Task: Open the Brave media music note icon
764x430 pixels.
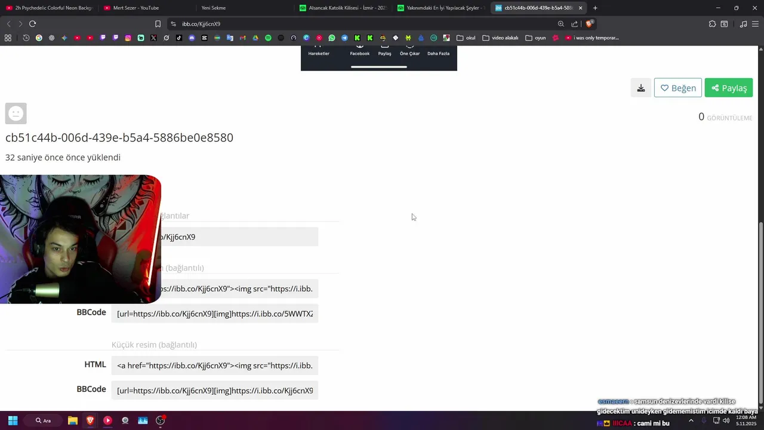Action: pyautogui.click(x=743, y=24)
